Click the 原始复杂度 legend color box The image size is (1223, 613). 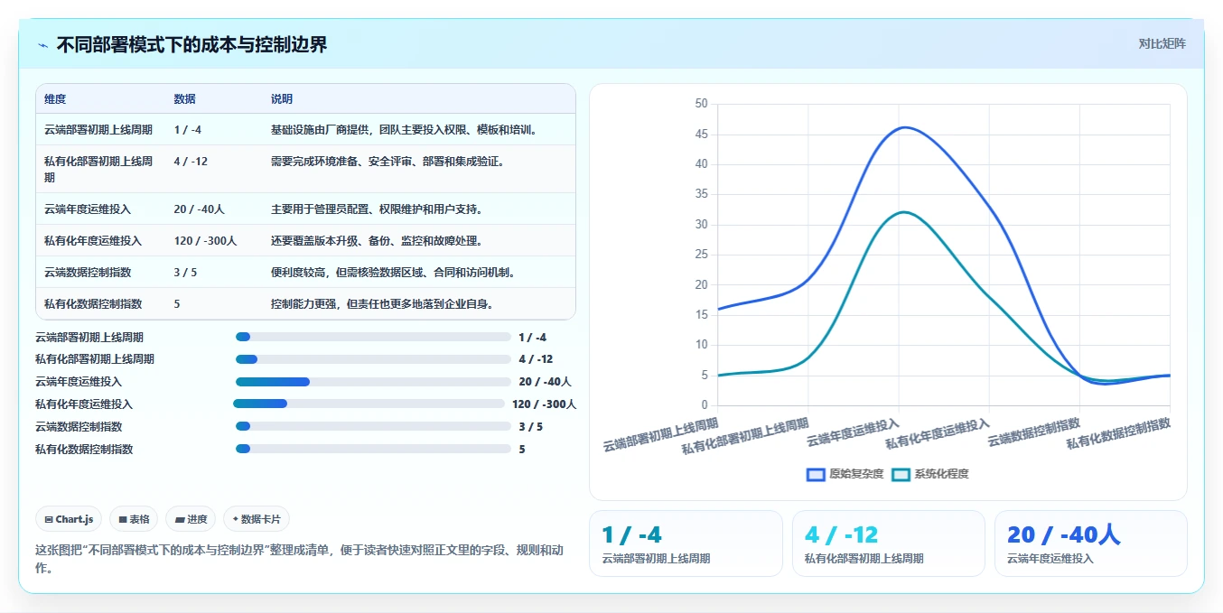coord(816,474)
